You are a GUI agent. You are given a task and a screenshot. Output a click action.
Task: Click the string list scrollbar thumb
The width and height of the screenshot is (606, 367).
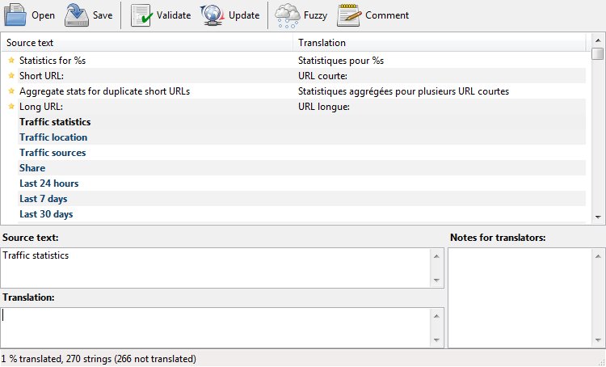tap(597, 54)
